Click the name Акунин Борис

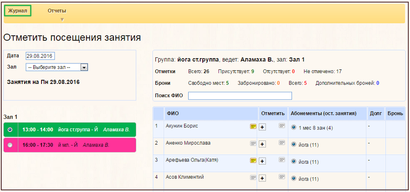182,126
